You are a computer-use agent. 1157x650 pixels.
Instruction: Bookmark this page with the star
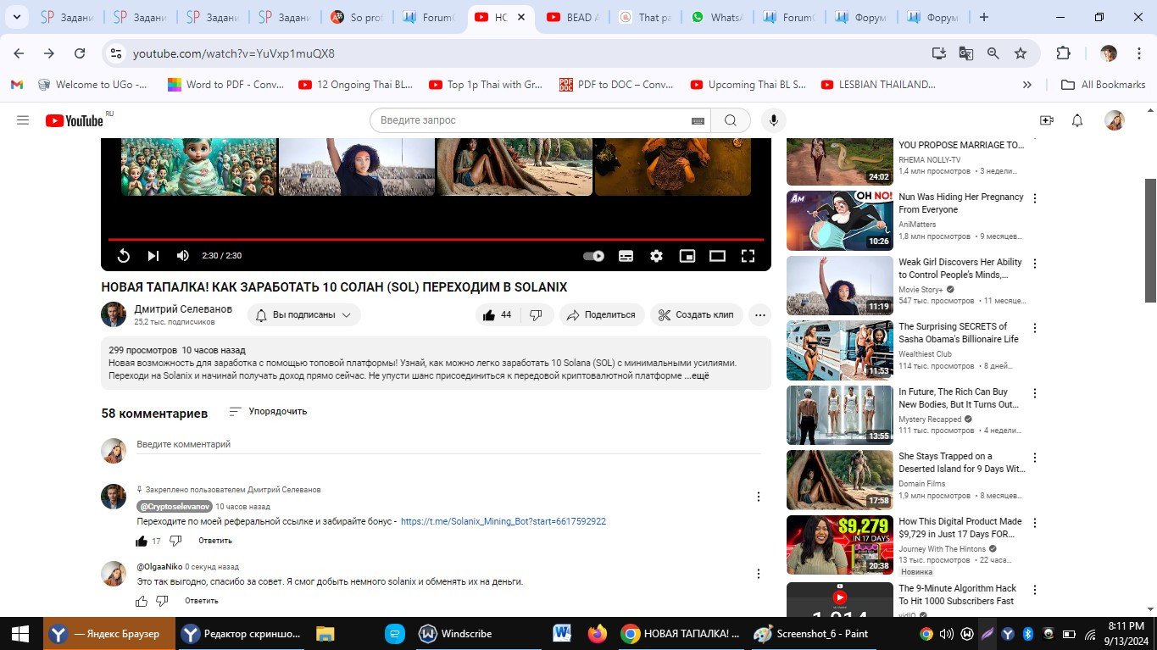tap(1021, 53)
